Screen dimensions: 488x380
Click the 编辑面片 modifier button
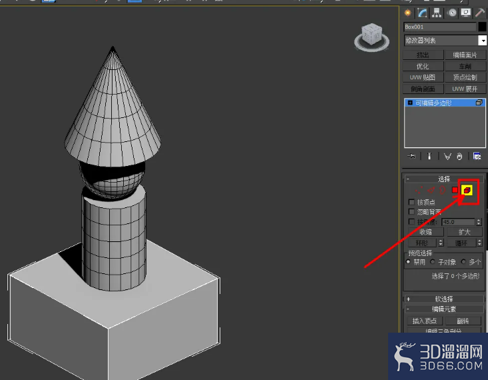pos(465,55)
